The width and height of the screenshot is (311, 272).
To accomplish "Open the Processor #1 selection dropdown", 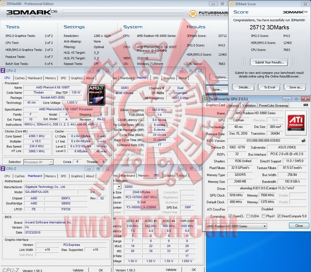I will (38, 162).
